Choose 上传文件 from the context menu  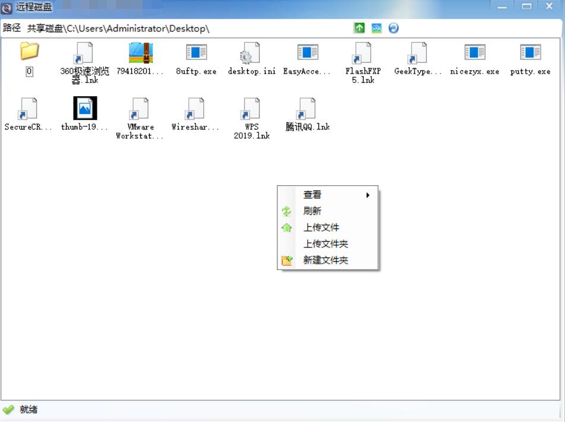(x=321, y=227)
